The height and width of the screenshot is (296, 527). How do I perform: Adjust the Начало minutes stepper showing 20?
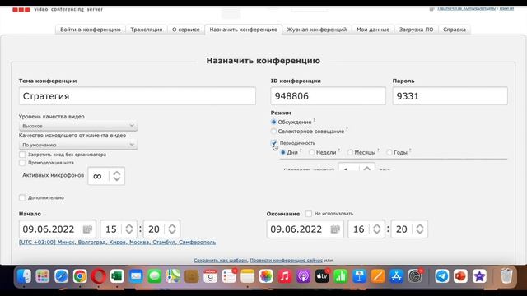[x=172, y=229]
